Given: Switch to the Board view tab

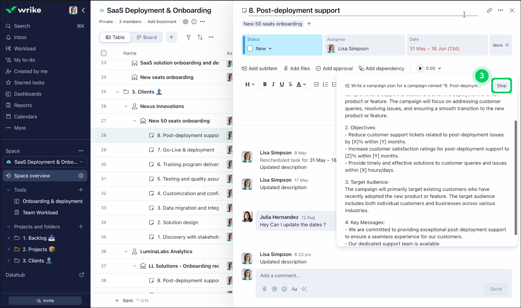Looking at the screenshot, I should [147, 37].
